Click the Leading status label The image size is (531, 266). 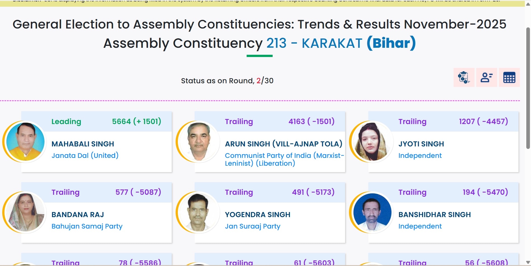[x=66, y=122]
